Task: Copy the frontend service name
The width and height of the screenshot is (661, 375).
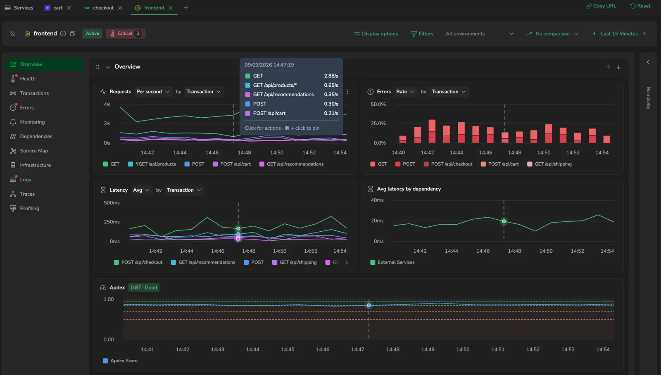Action: 73,34
